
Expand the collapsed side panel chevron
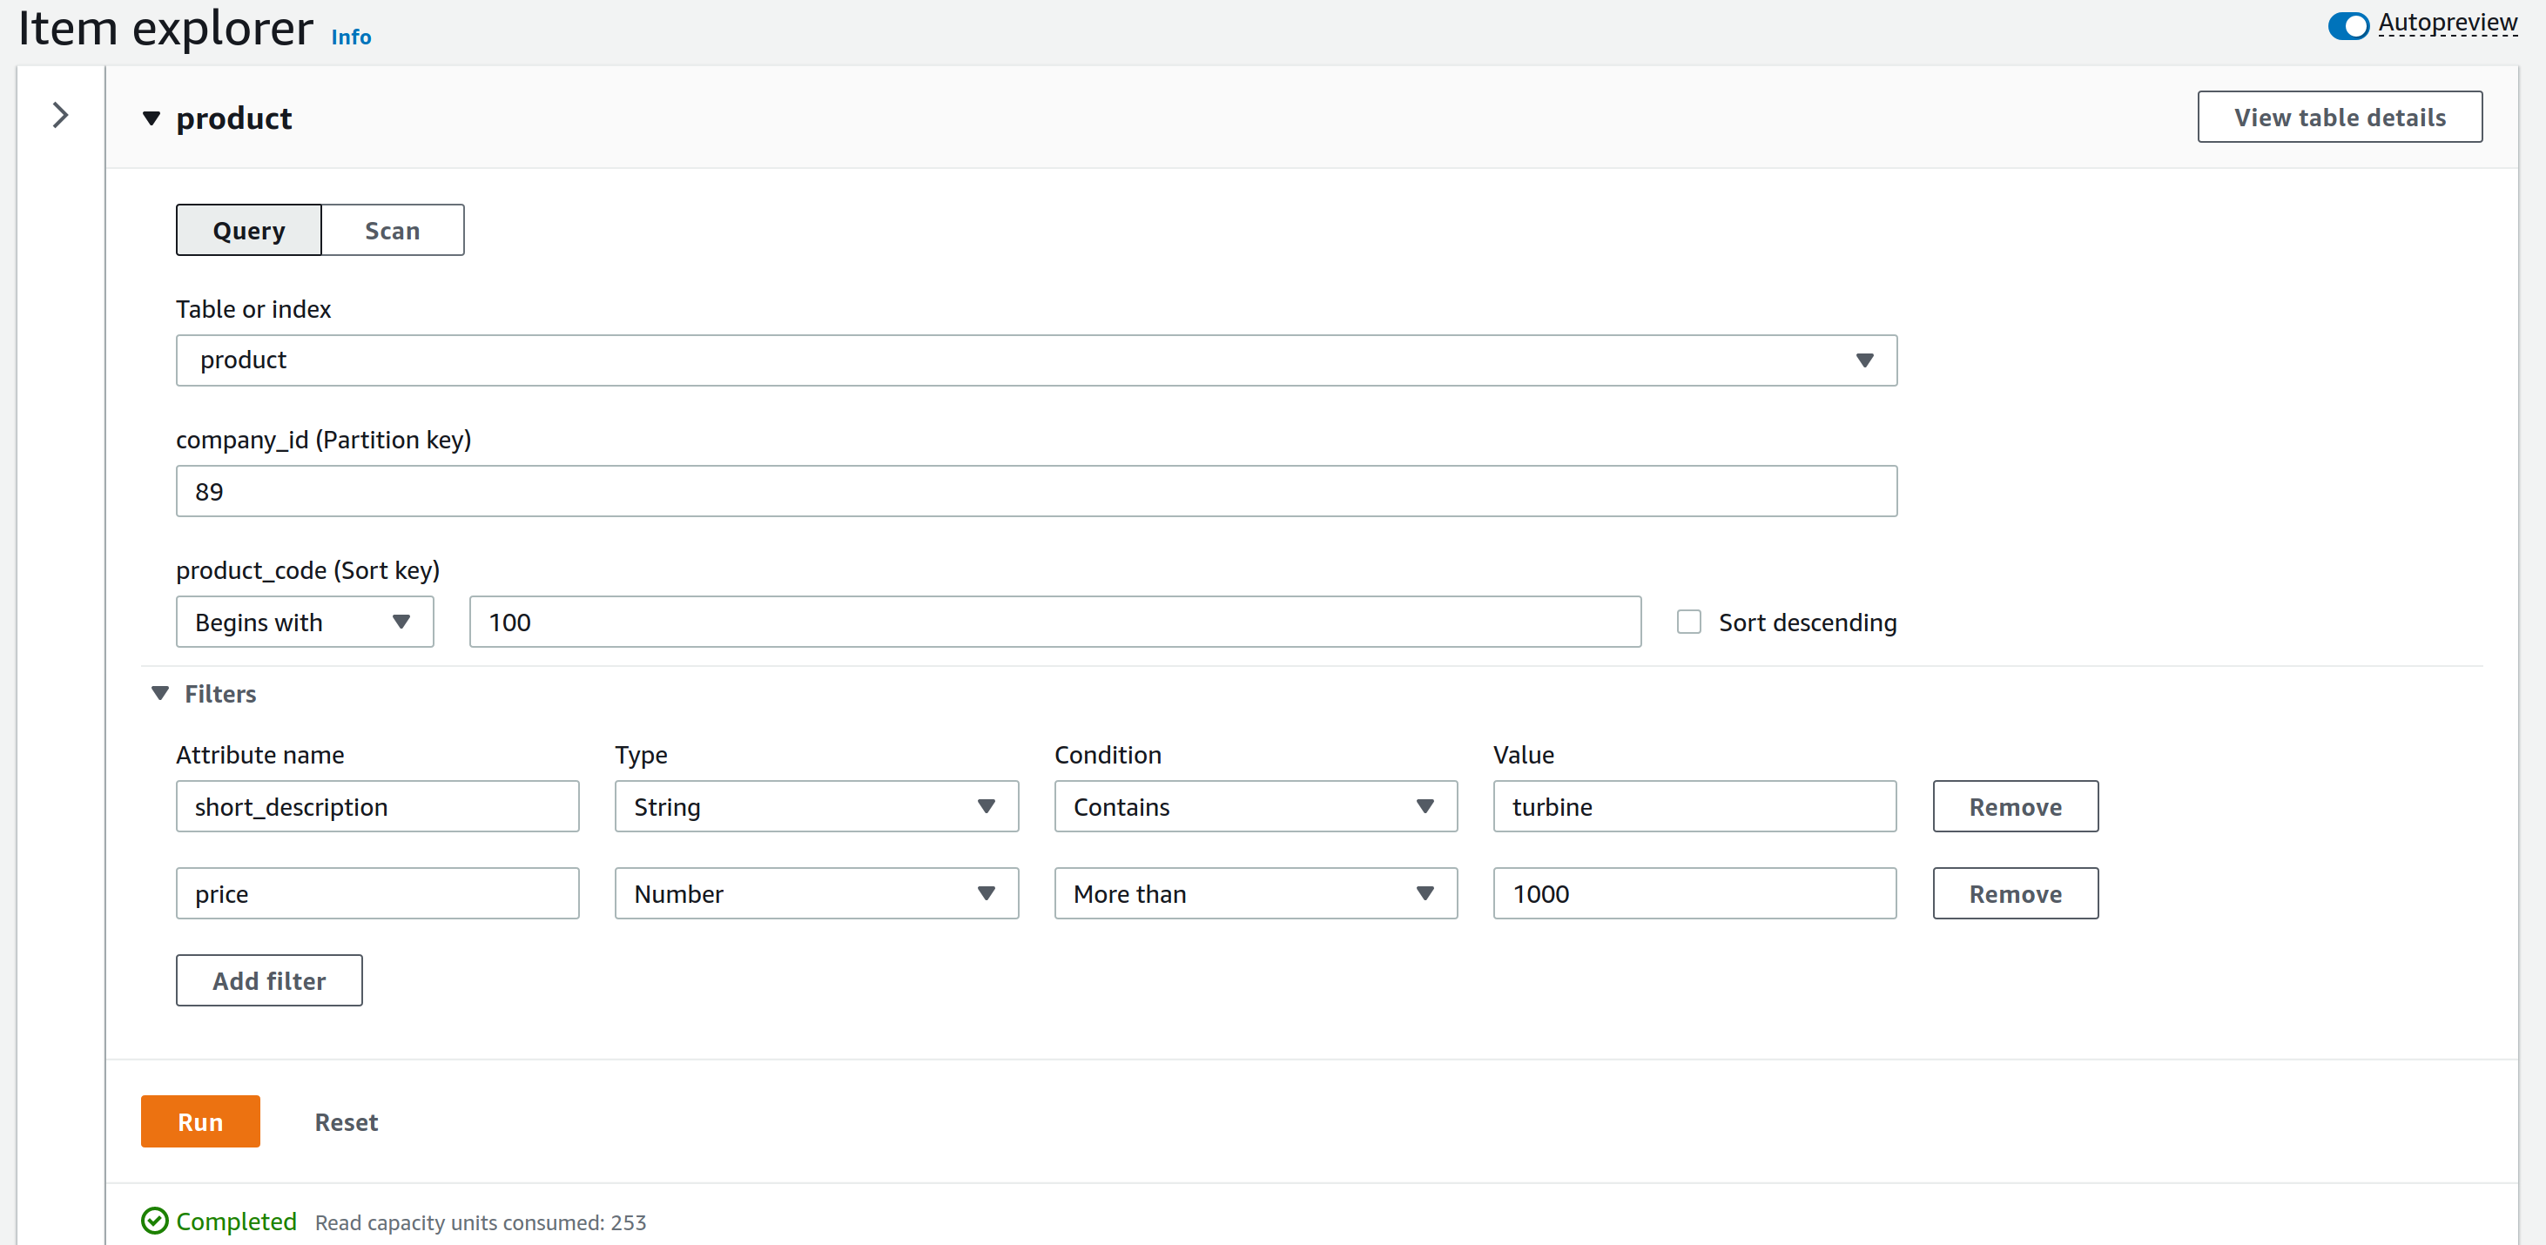pos(60,116)
